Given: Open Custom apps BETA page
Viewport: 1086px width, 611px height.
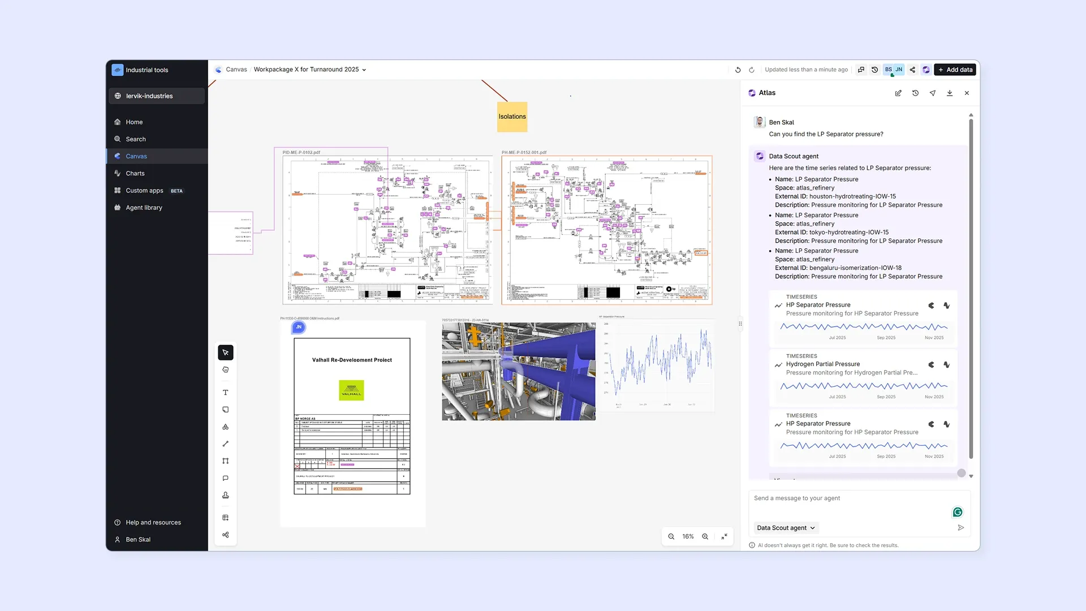Looking at the screenshot, I should 157,191.
